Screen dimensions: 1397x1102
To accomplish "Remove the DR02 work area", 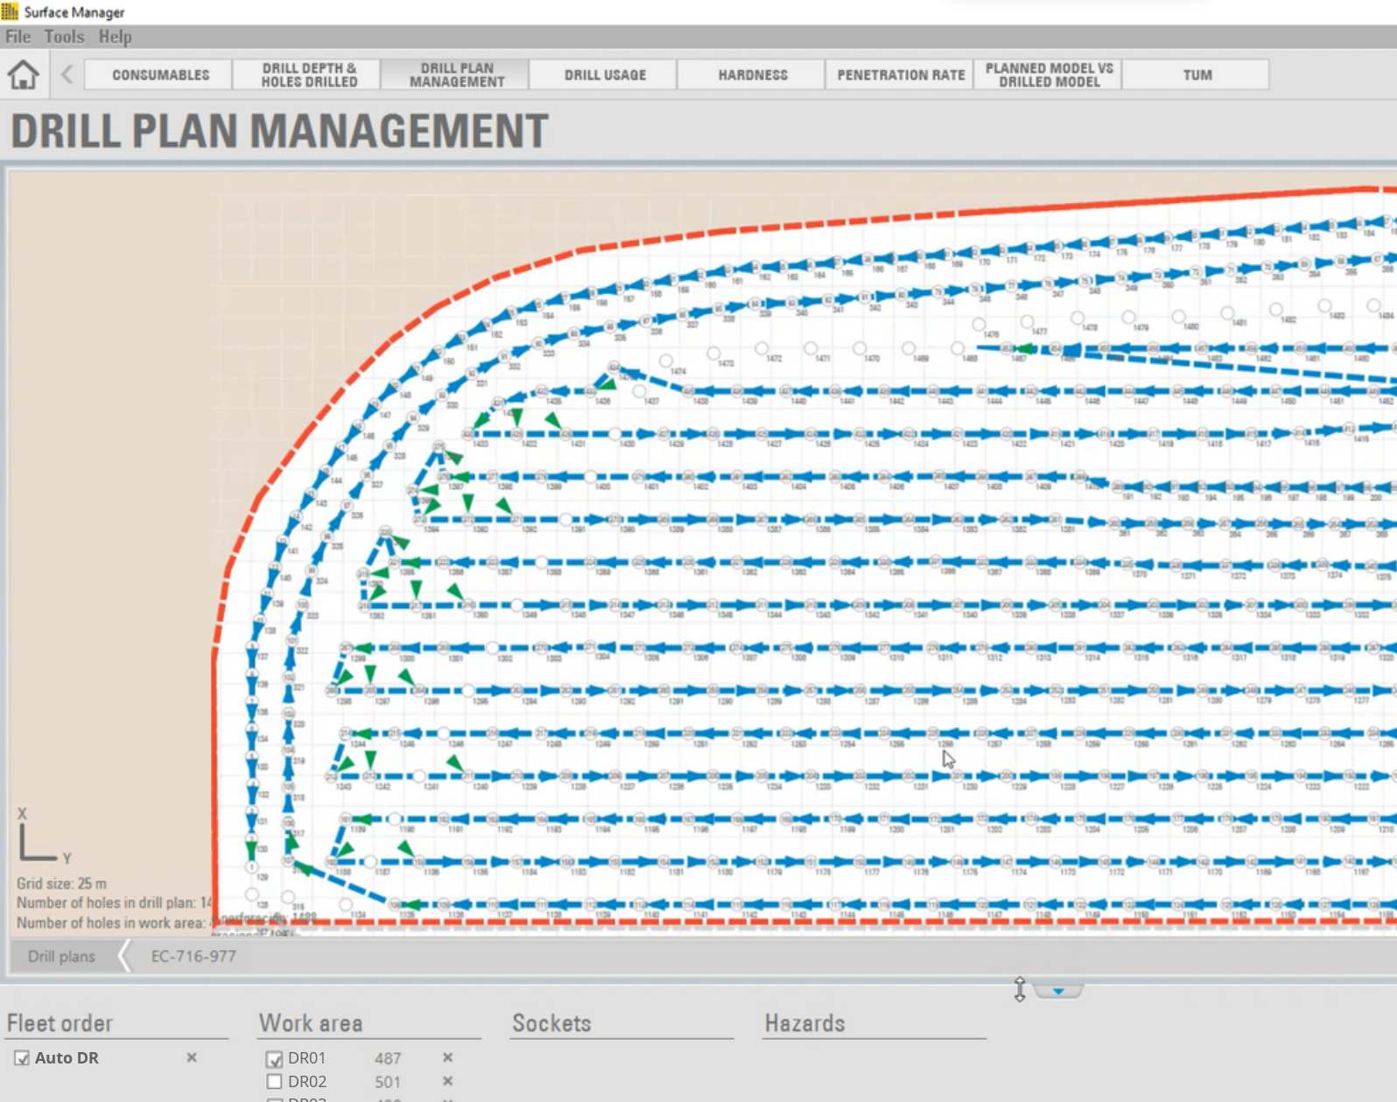I will [447, 1081].
